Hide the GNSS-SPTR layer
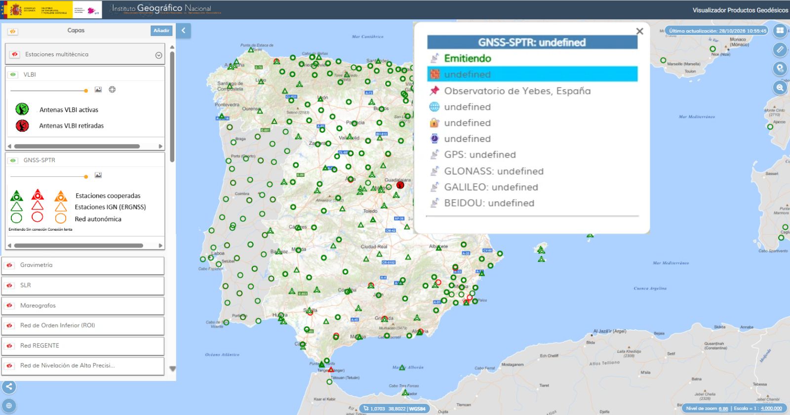This screenshot has width=790, height=415. coord(13,160)
